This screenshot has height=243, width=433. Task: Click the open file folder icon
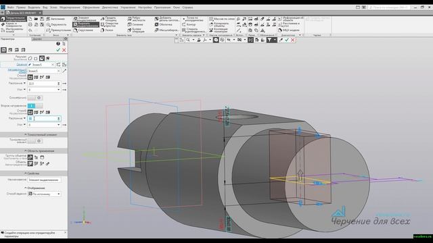[x=36, y=19]
